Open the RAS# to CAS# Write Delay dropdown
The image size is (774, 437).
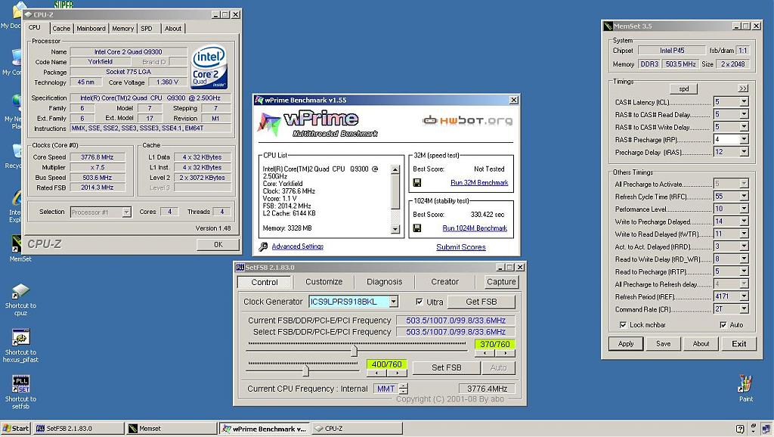[744, 127]
